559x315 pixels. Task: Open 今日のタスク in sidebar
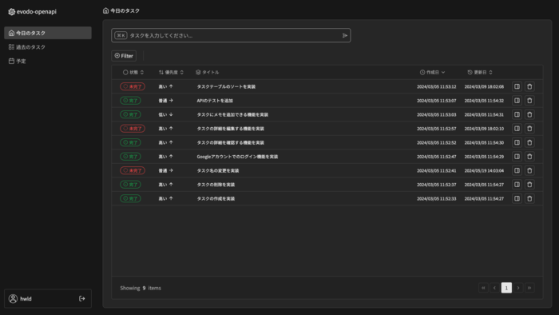click(x=48, y=33)
